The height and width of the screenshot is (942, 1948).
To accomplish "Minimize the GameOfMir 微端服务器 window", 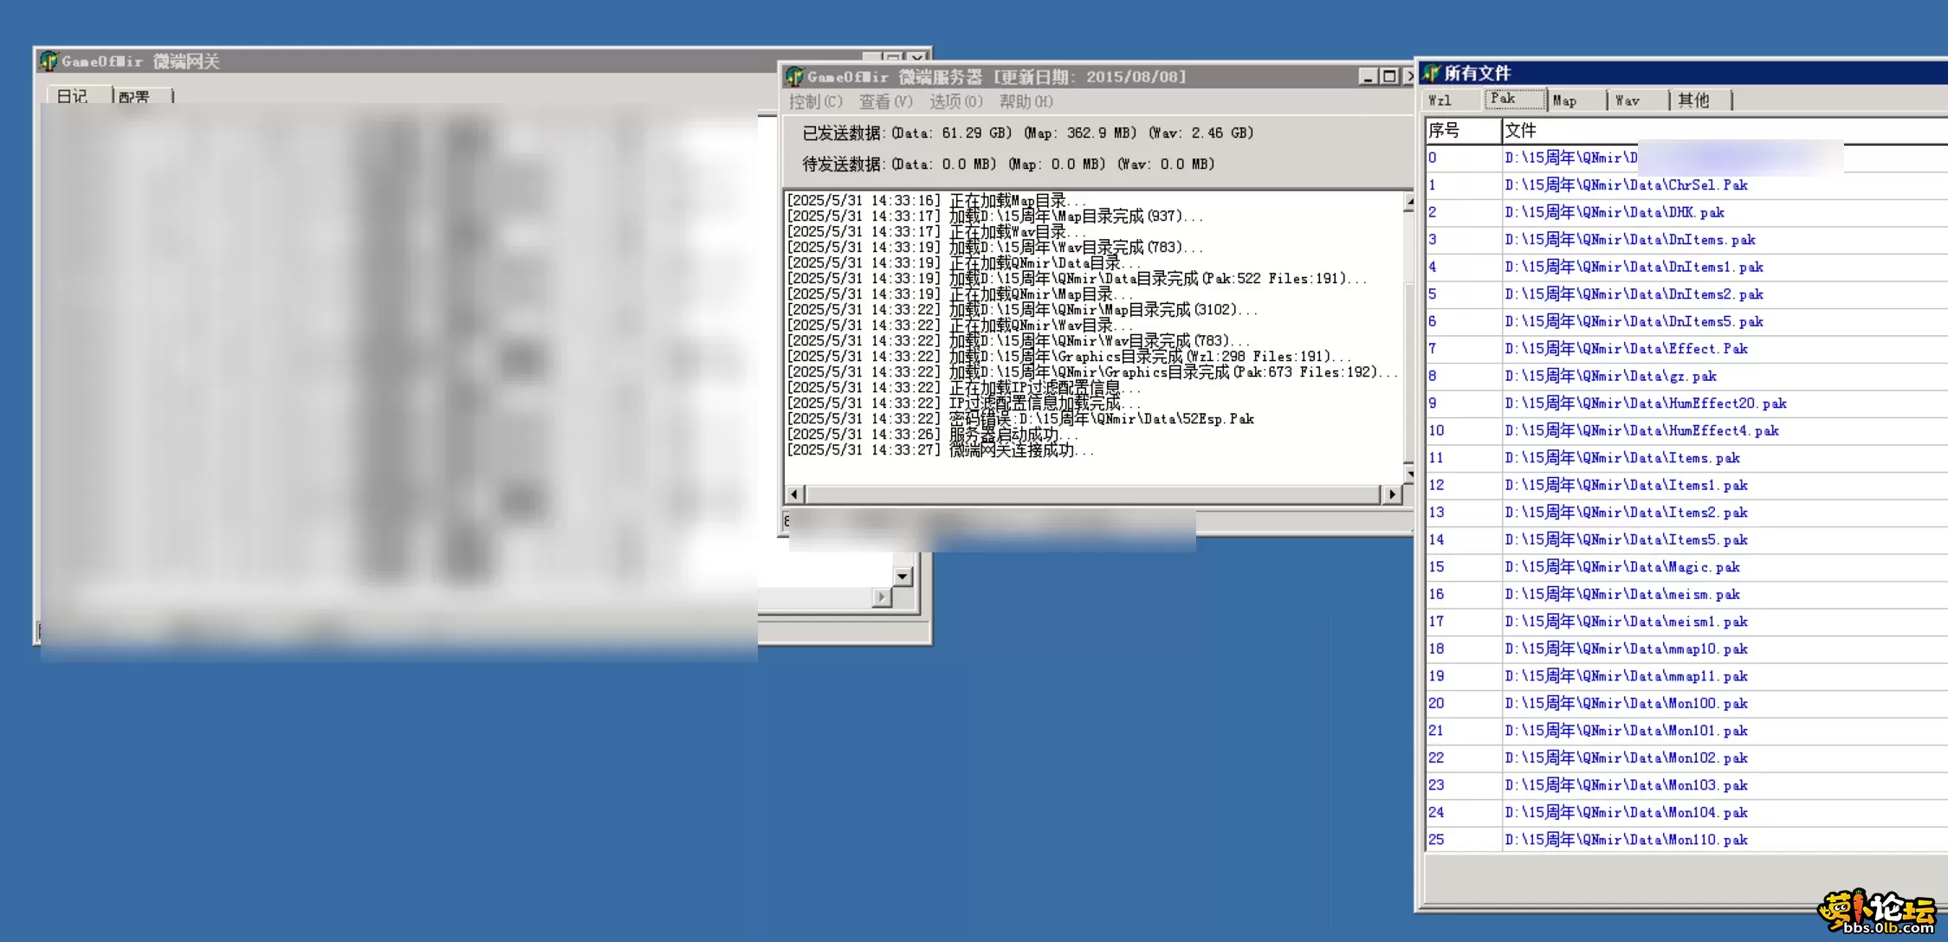I will [x=1368, y=77].
